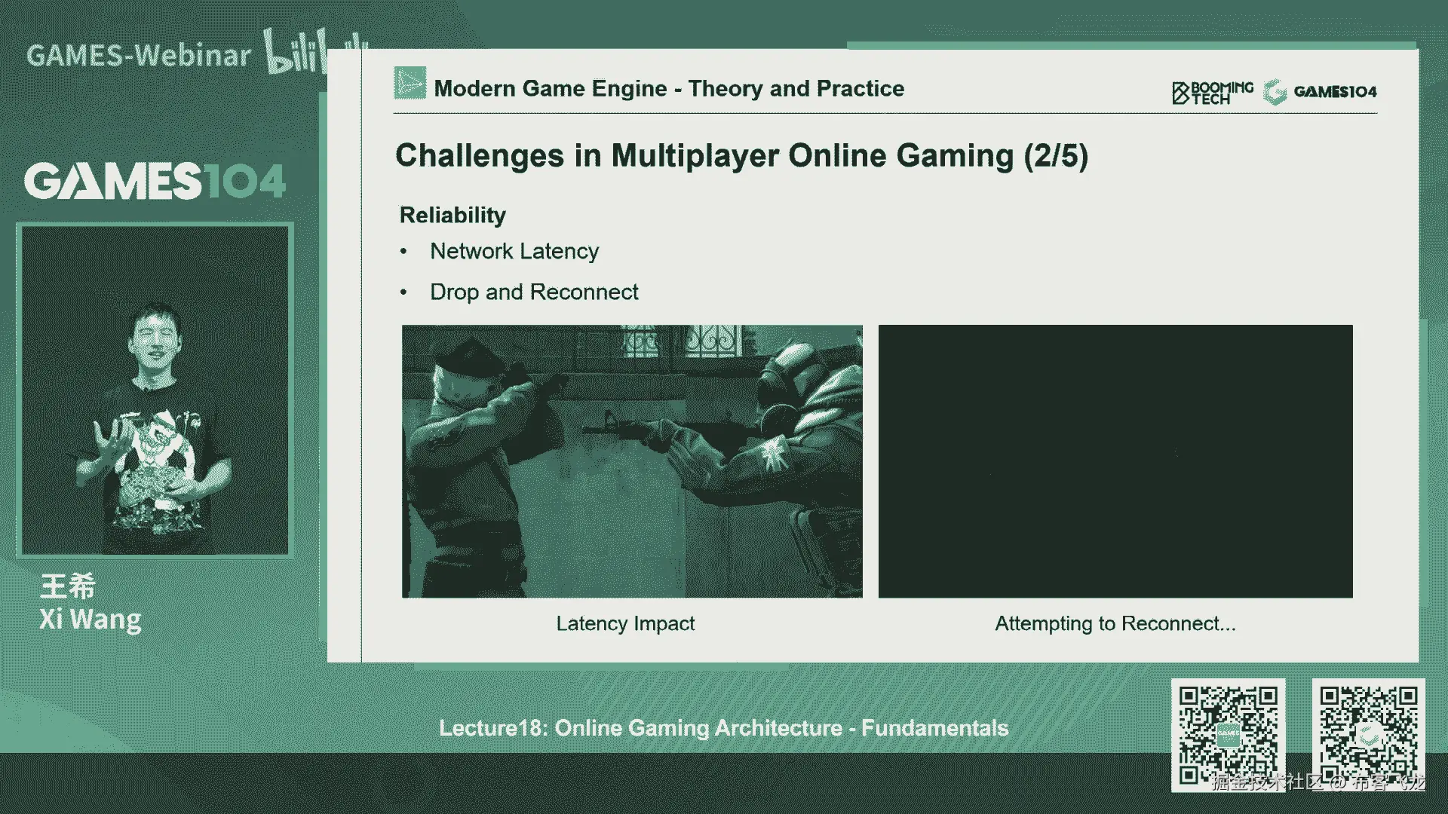Viewport: 1448px width, 814px height.
Task: Click the left QR code
Action: [x=1228, y=735]
